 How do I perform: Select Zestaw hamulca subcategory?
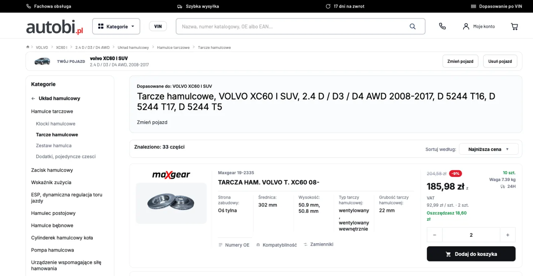(54, 145)
